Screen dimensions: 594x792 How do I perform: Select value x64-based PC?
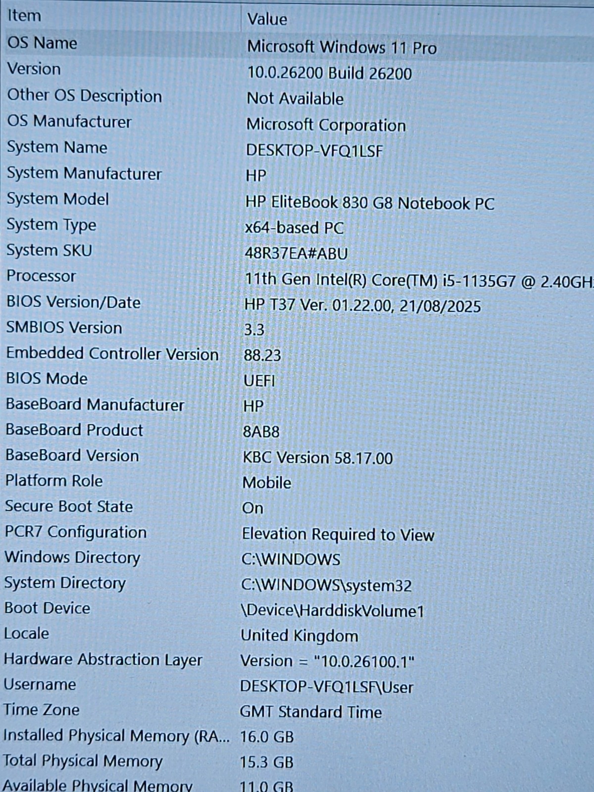point(294,228)
